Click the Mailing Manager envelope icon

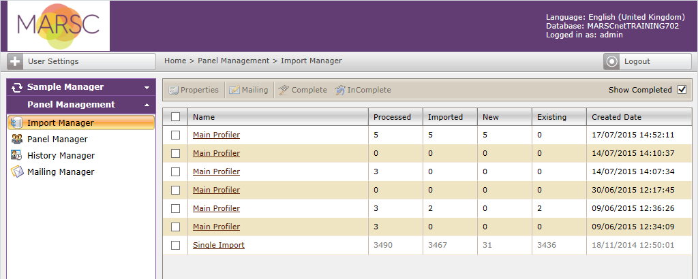(16, 171)
